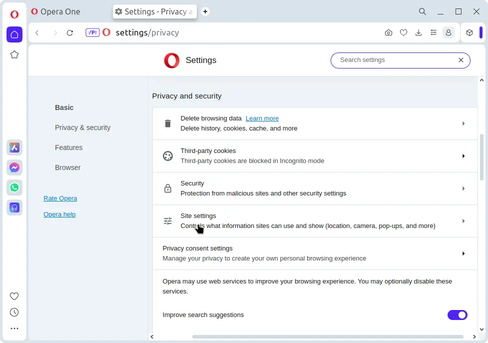
Task: Open the Rate Opera link
Action: (60, 198)
